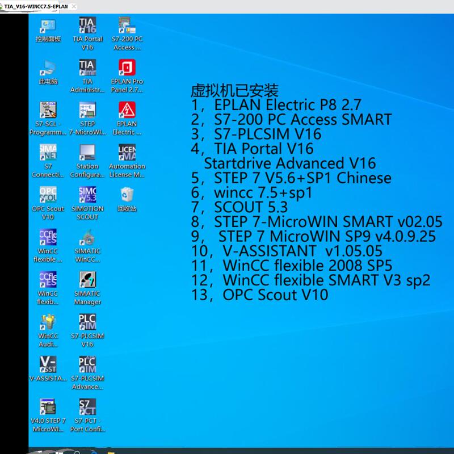Open the 'WinCC flexible ...' icon beside SIMATIC WinCC
This screenshot has width=454, height=454.
[48, 246]
